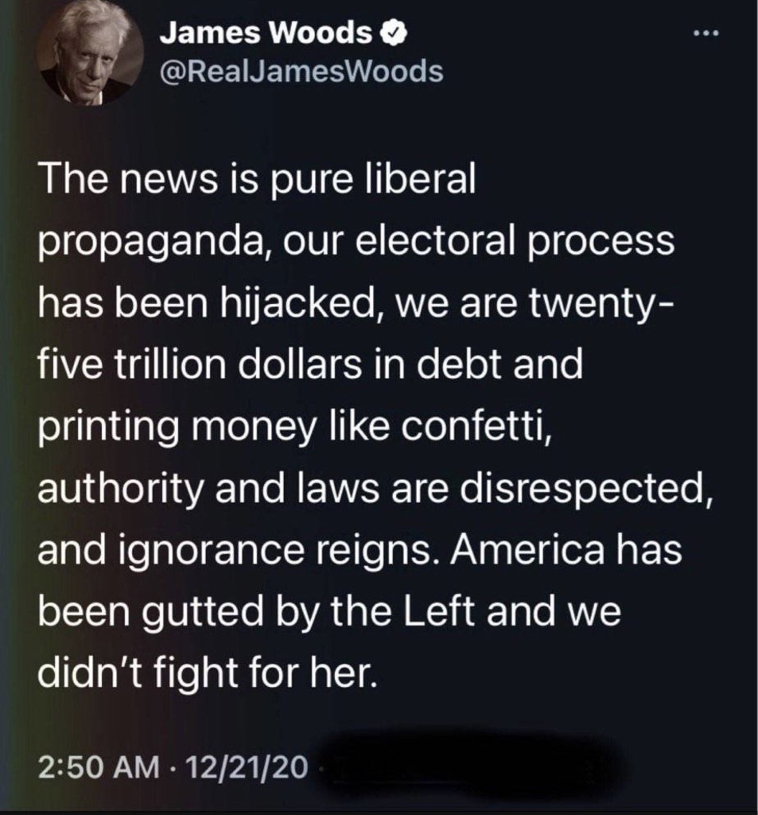Image resolution: width=758 pixels, height=815 pixels.
Task: Open the profile avatar photo of the account
Action: [90, 53]
